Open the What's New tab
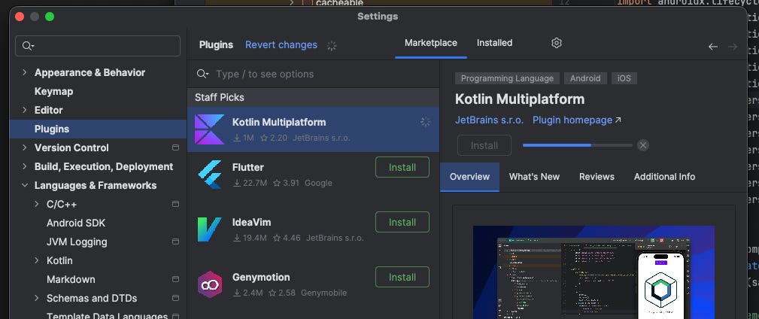 534,177
